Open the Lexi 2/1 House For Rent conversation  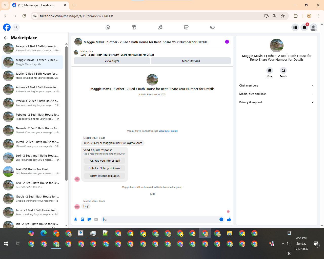(32, 171)
